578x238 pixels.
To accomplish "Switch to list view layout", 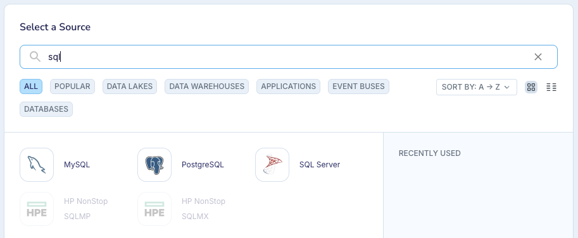I will 551,87.
